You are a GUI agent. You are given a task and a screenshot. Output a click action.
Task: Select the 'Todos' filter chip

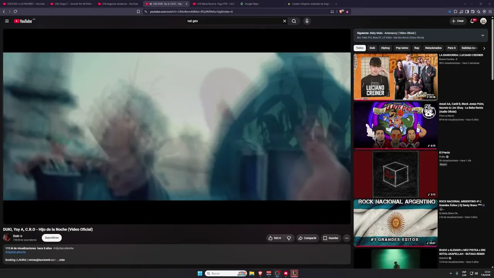pyautogui.click(x=360, y=48)
